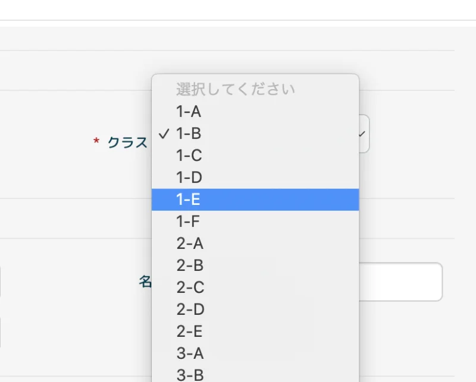
Task: Choose 2-D from the list
Action: click(255, 310)
